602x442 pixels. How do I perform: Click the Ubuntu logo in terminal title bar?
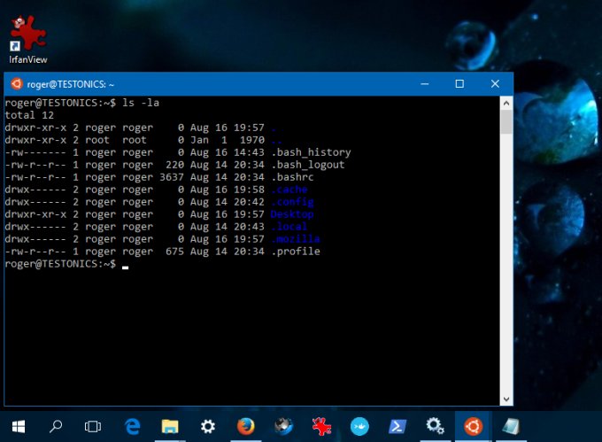point(16,84)
